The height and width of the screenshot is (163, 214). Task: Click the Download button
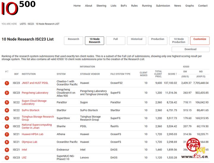point(190,49)
